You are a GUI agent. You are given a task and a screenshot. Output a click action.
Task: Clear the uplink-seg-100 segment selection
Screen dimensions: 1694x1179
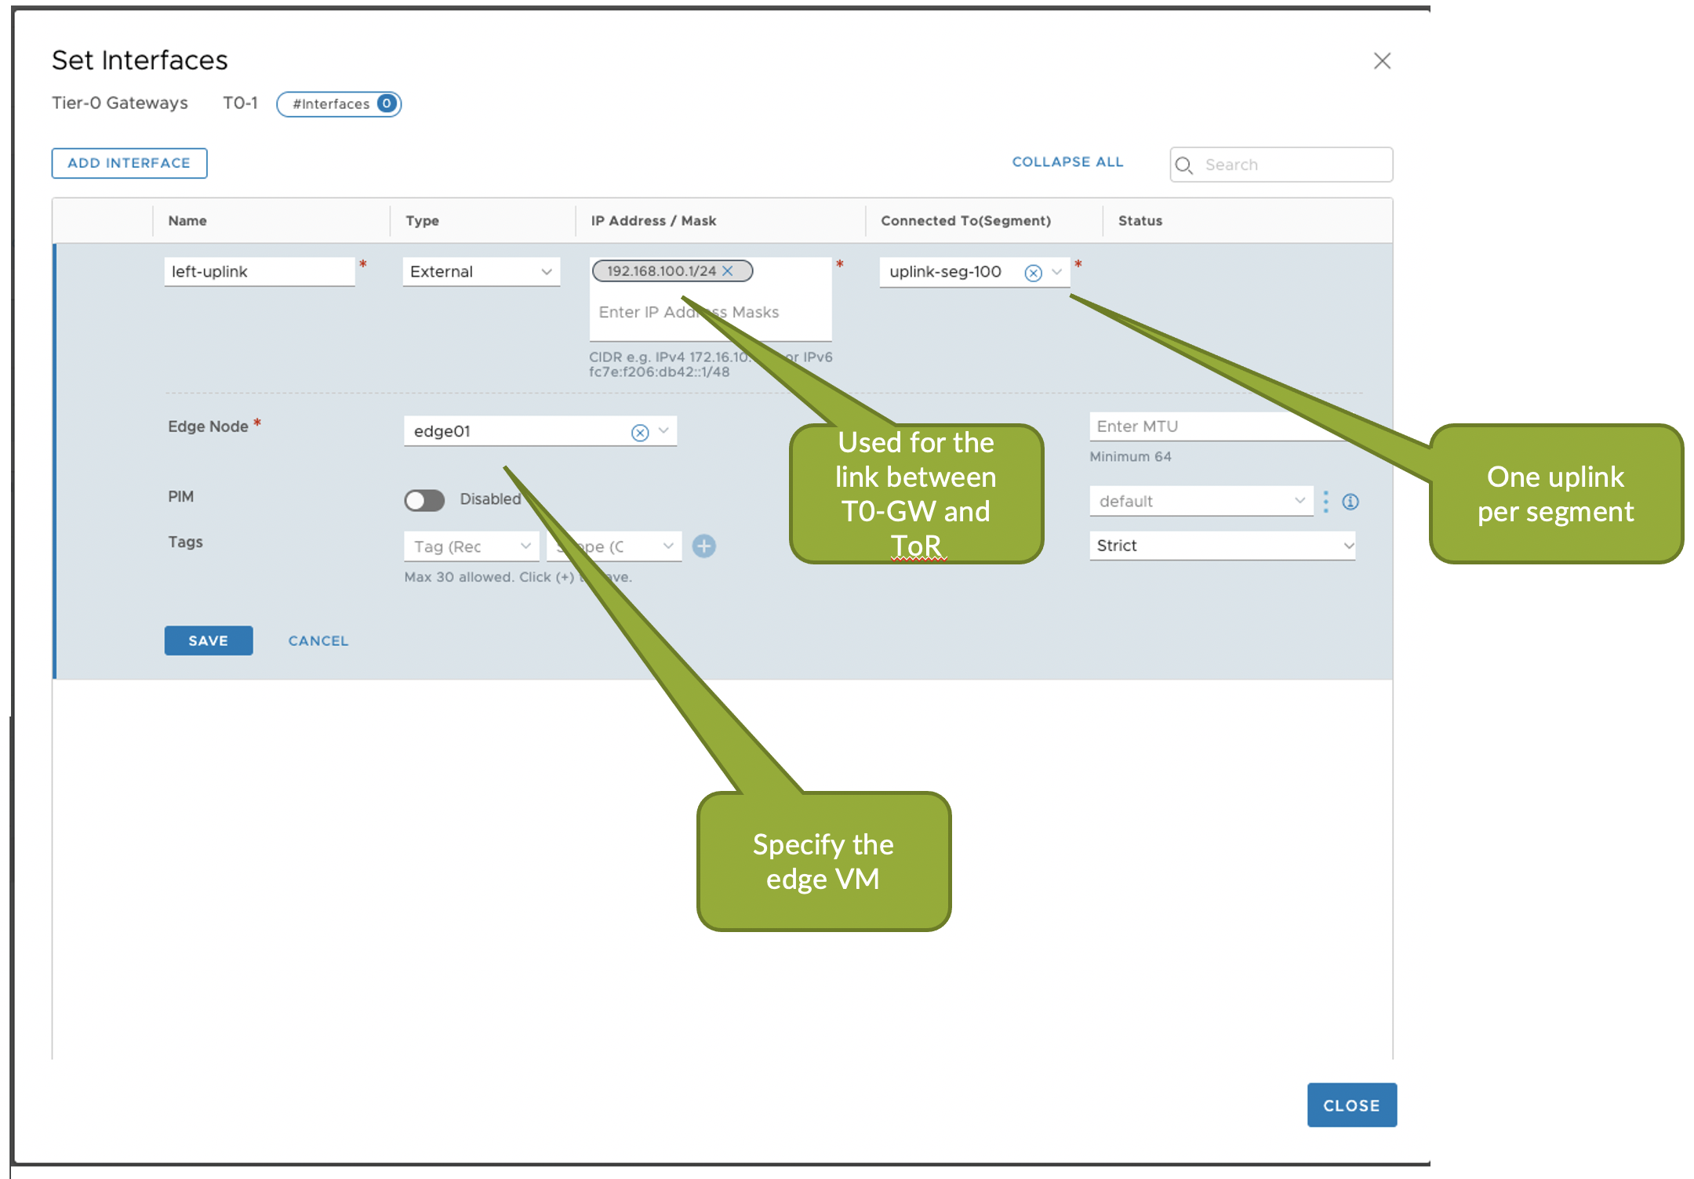(x=1033, y=273)
